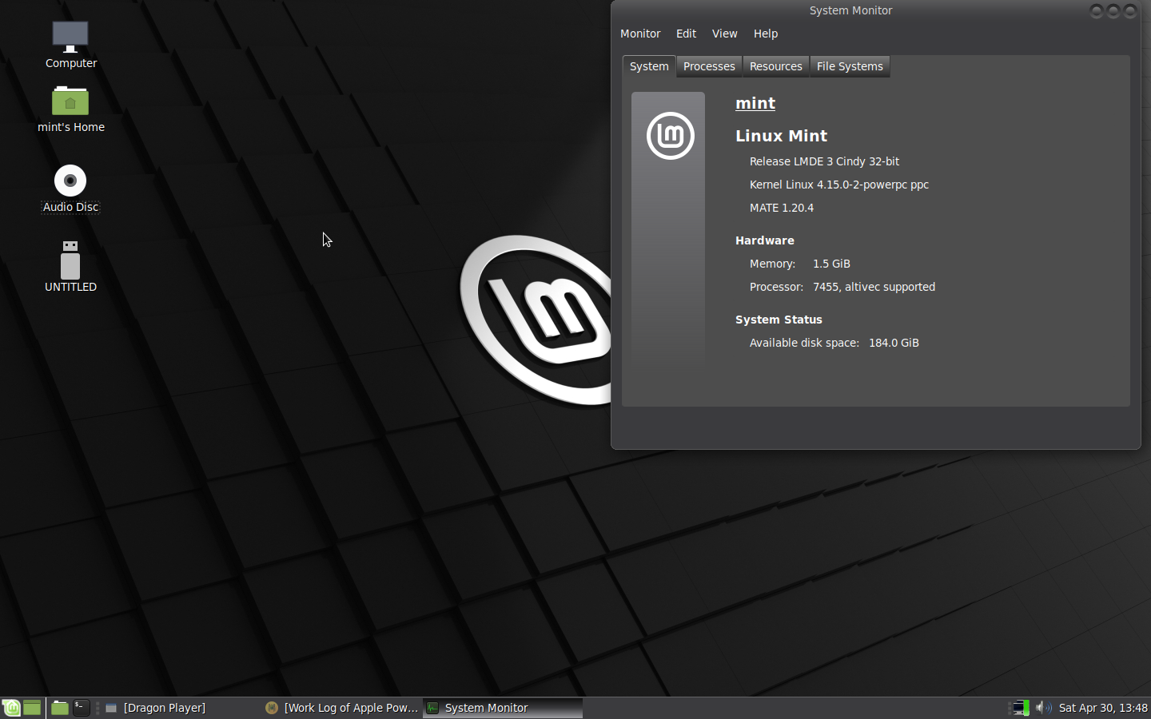Viewport: 1151px width, 719px height.
Task: Click the 'Hardware' section heading
Action: (765, 240)
